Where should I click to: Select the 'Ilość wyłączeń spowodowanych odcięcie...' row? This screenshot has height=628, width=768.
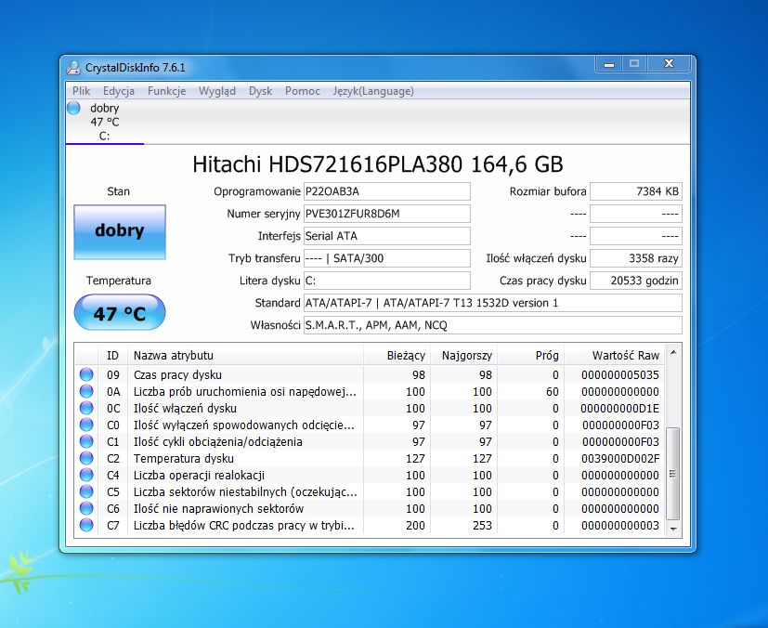pos(244,425)
